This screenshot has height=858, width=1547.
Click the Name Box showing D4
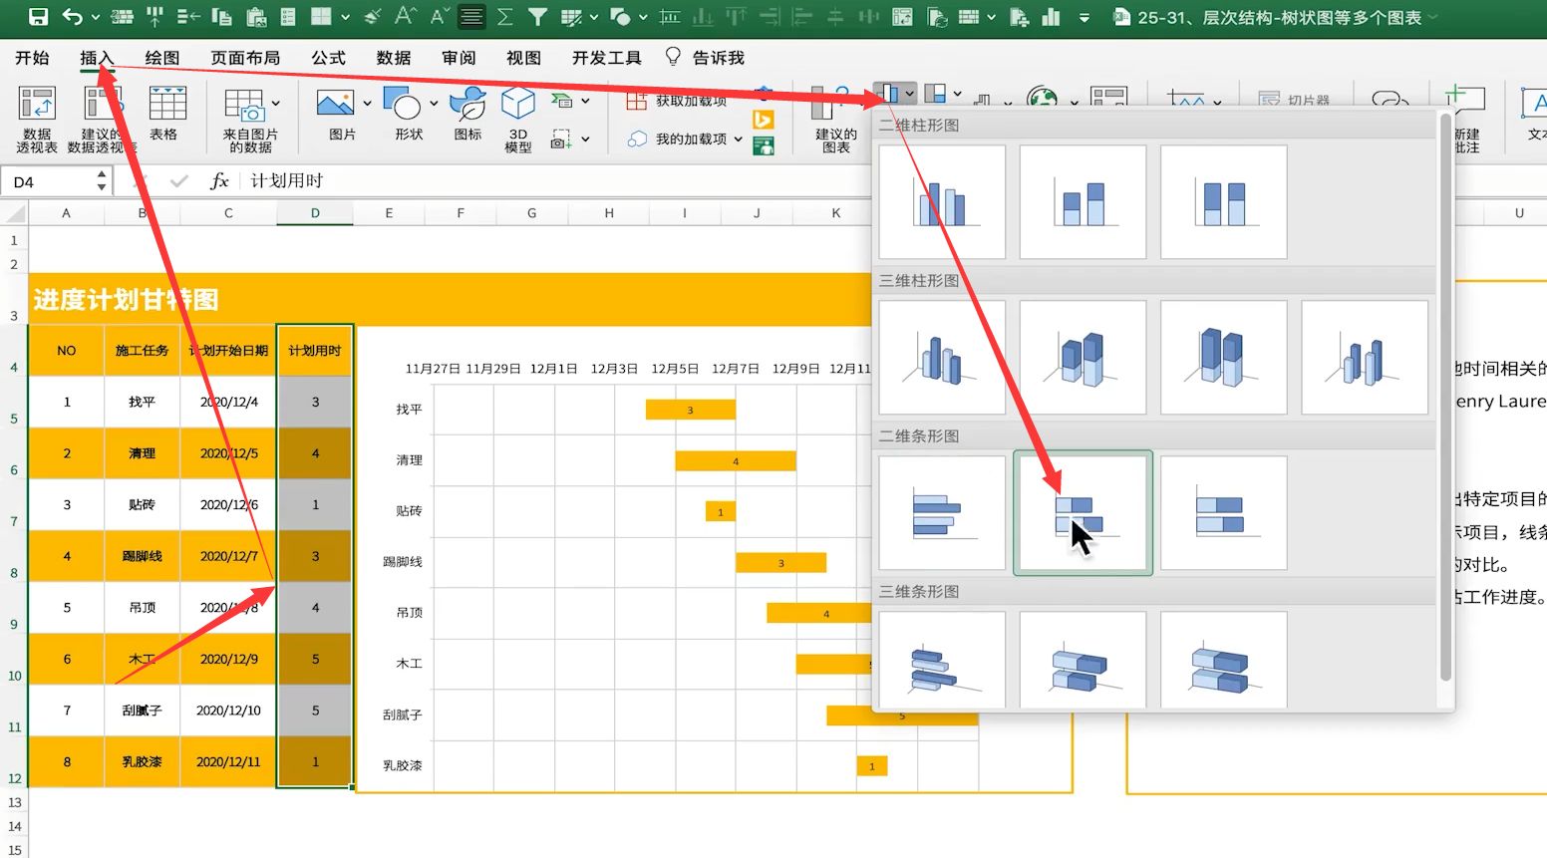pos(50,181)
